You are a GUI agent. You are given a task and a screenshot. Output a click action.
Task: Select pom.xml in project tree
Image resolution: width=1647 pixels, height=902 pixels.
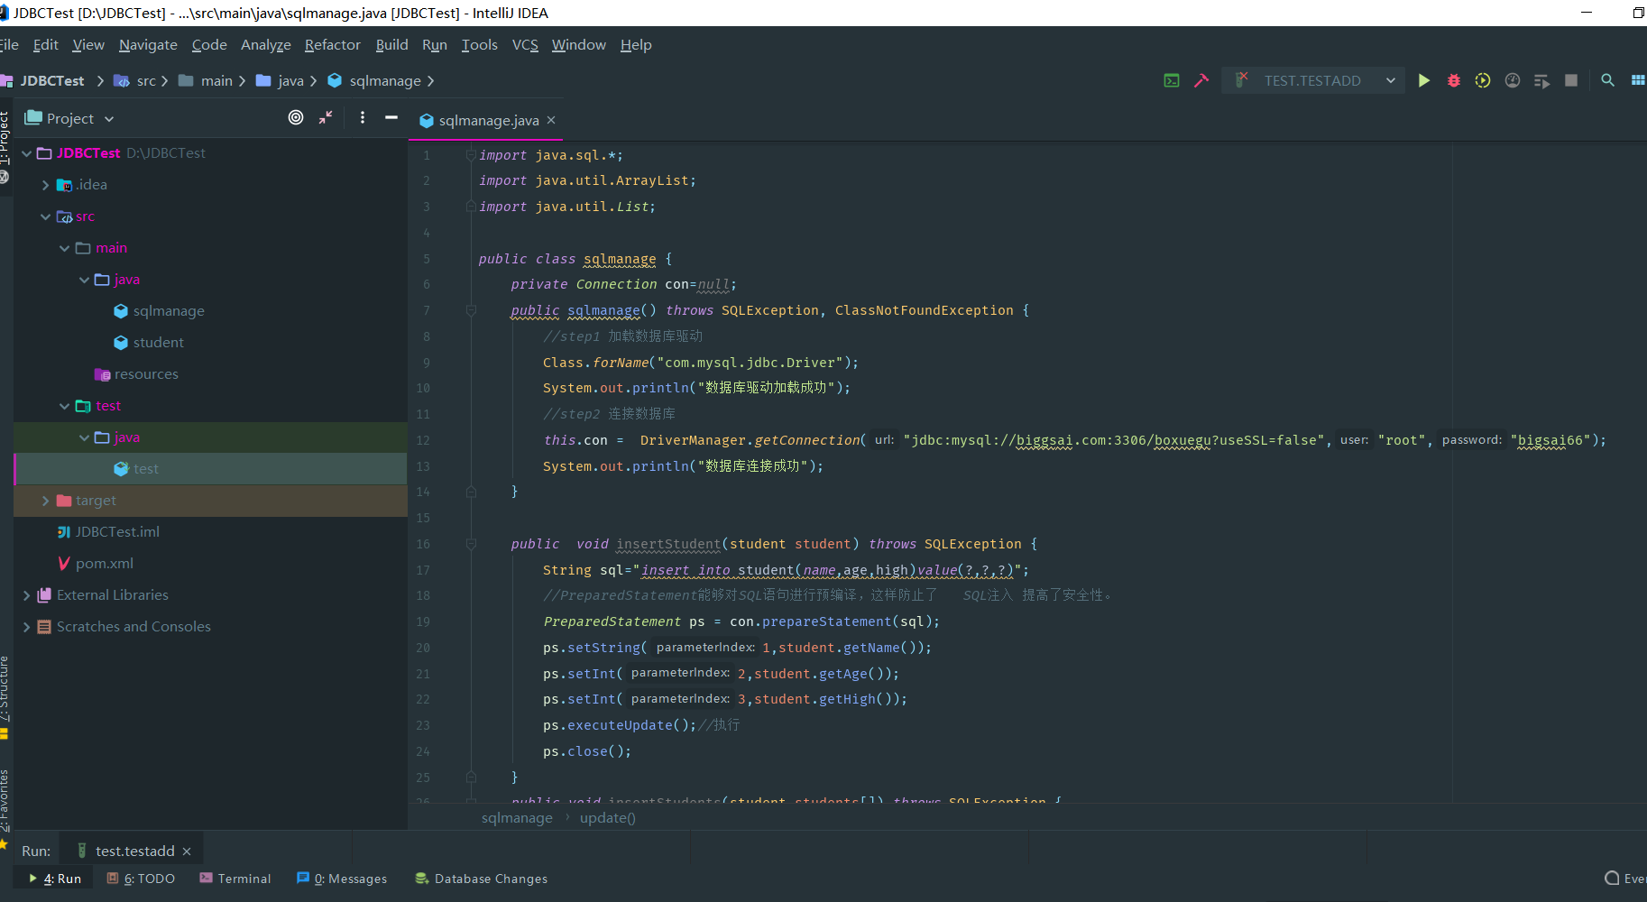tap(105, 564)
